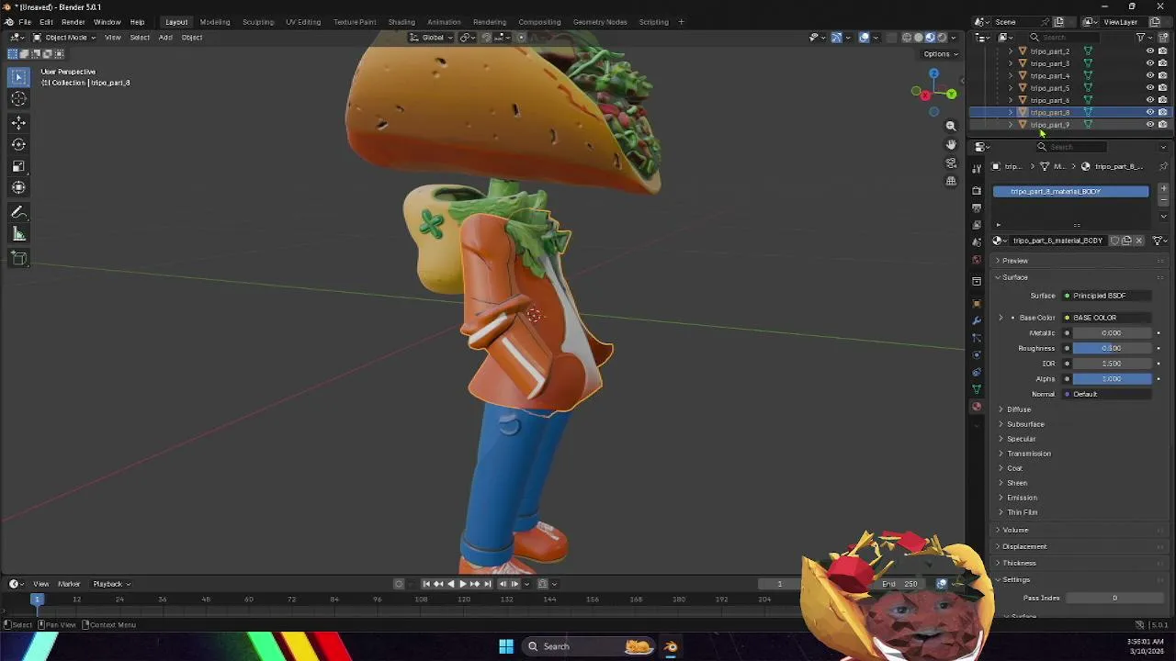The width and height of the screenshot is (1176, 661).
Task: Open the Windows Start menu
Action: point(506,646)
